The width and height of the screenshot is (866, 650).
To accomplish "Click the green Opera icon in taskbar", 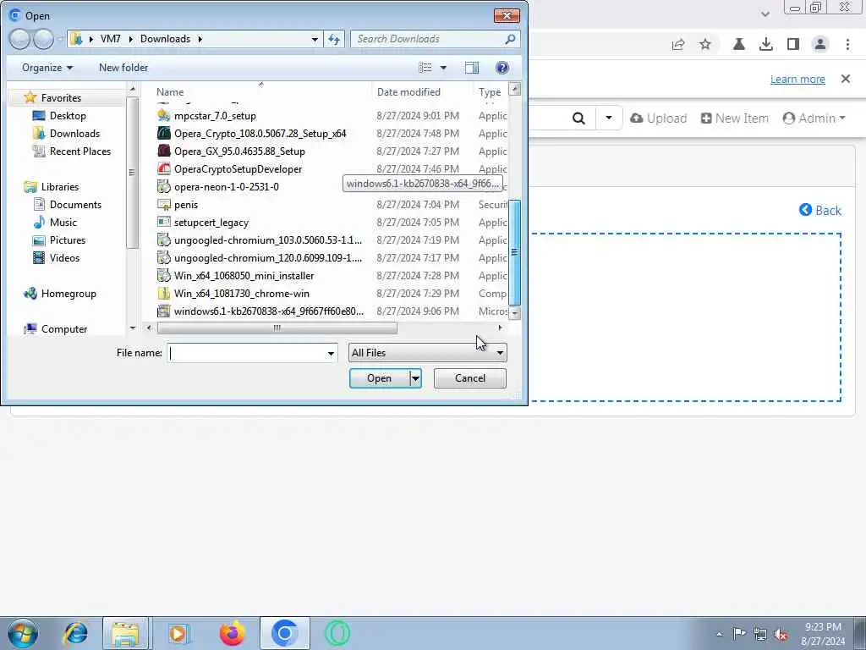I will [x=337, y=633].
